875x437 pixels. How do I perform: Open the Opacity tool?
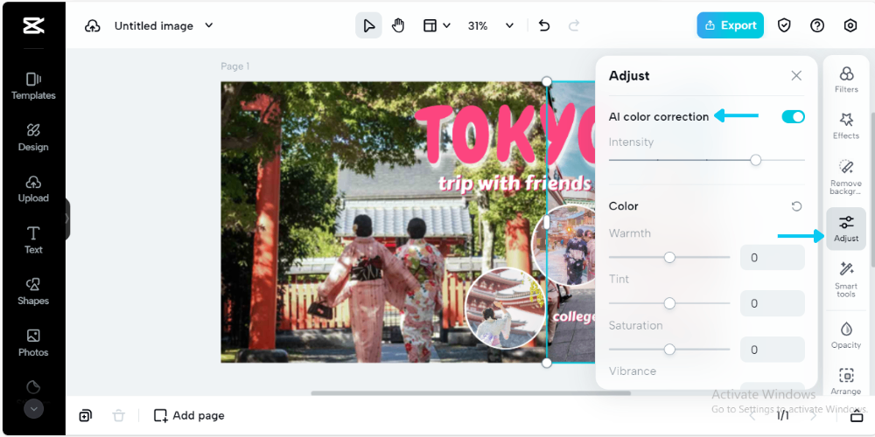click(846, 335)
